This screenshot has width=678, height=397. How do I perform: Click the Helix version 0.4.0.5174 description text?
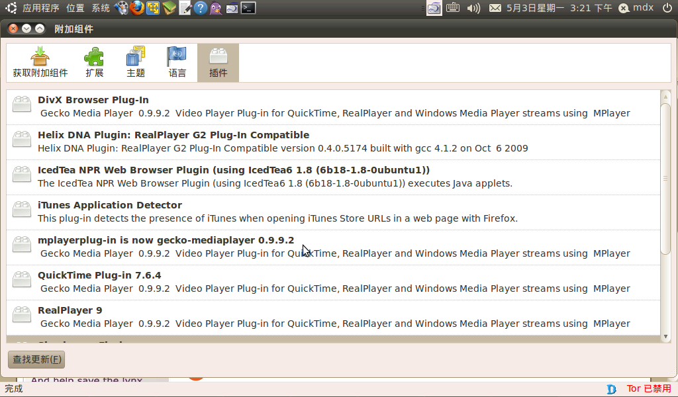[283, 148]
